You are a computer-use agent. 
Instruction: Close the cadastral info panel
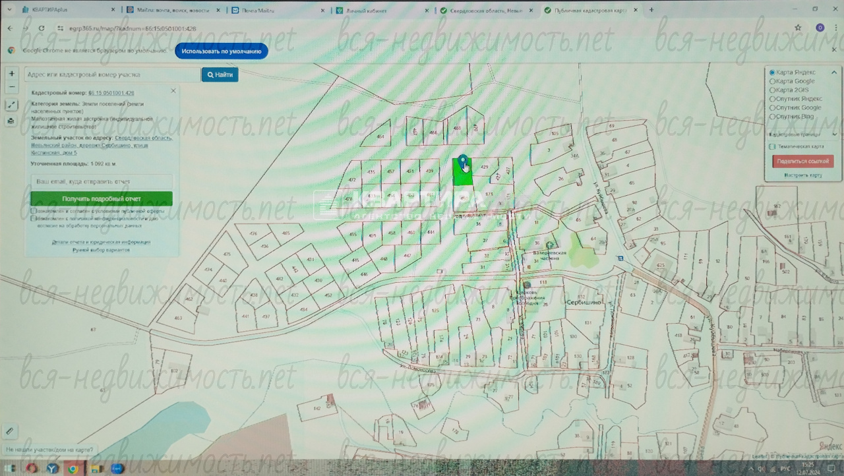(173, 91)
